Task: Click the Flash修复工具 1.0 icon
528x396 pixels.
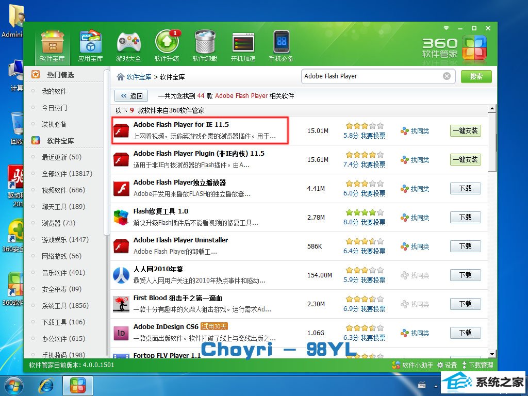Action: [121, 217]
